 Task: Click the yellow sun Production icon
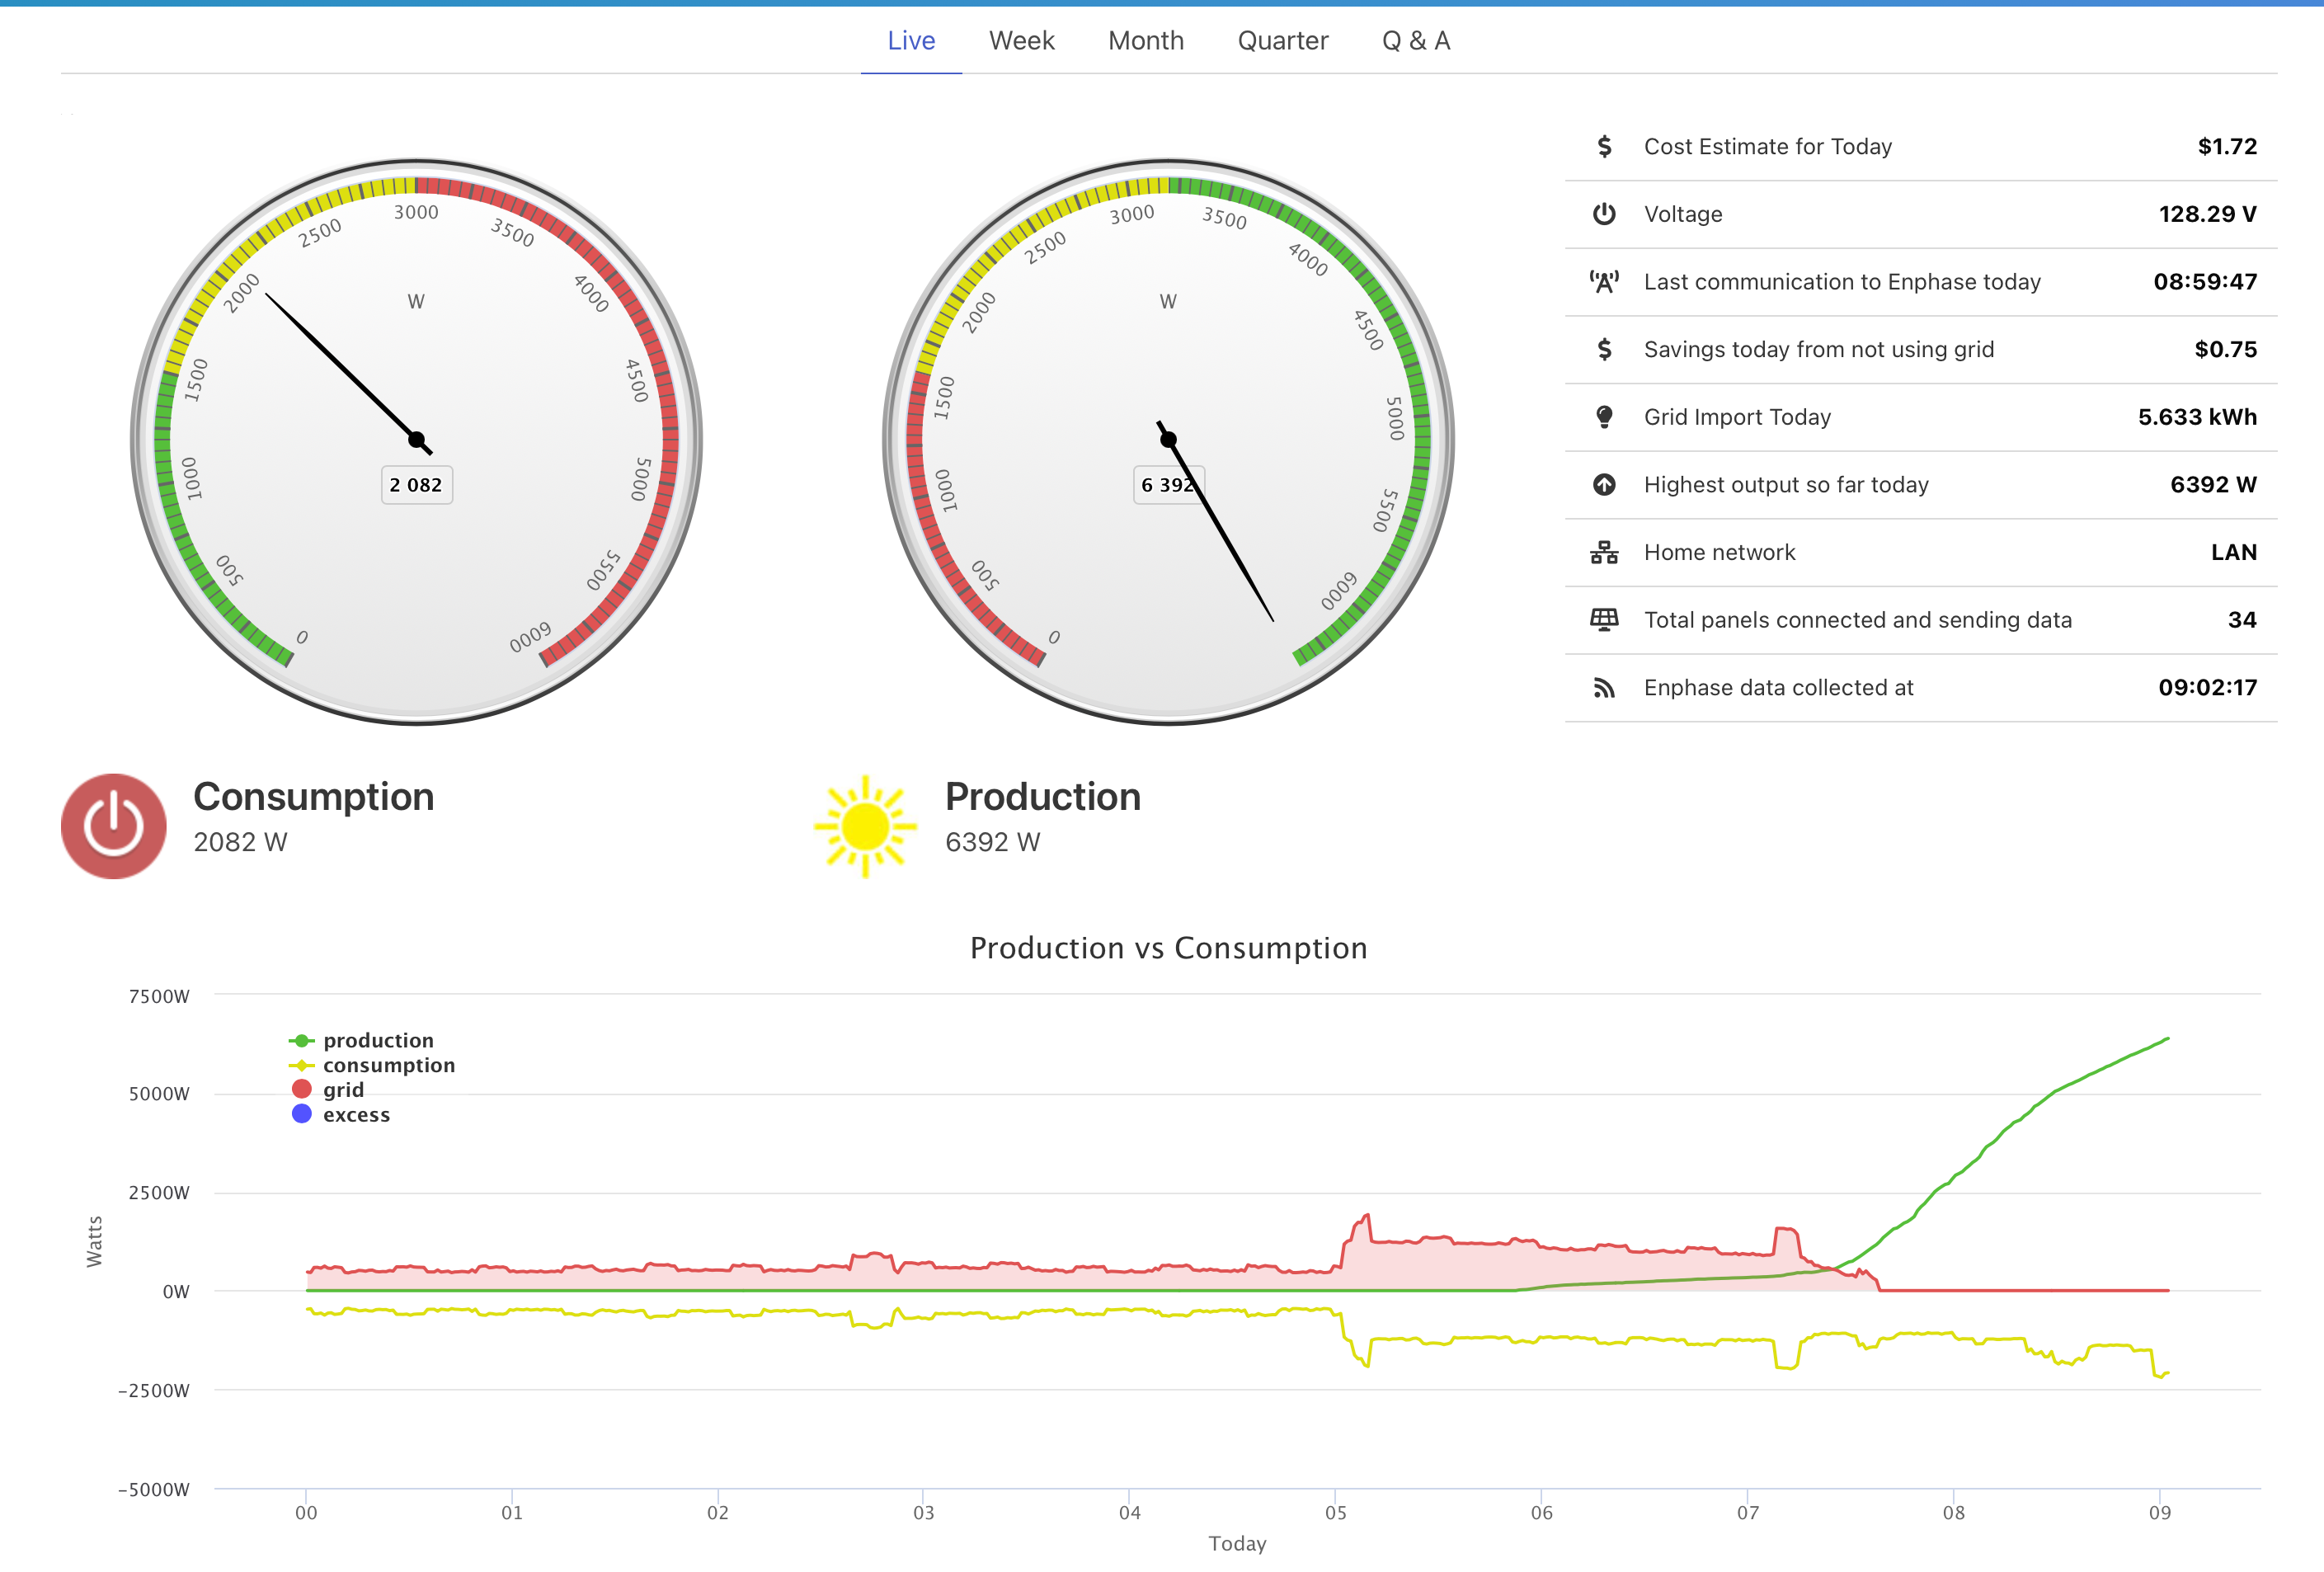864,826
